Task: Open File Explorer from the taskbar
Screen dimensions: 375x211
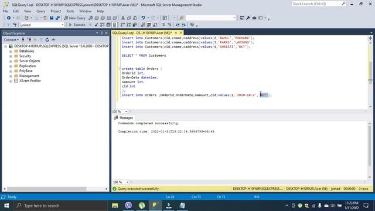Action: (x=115, y=206)
